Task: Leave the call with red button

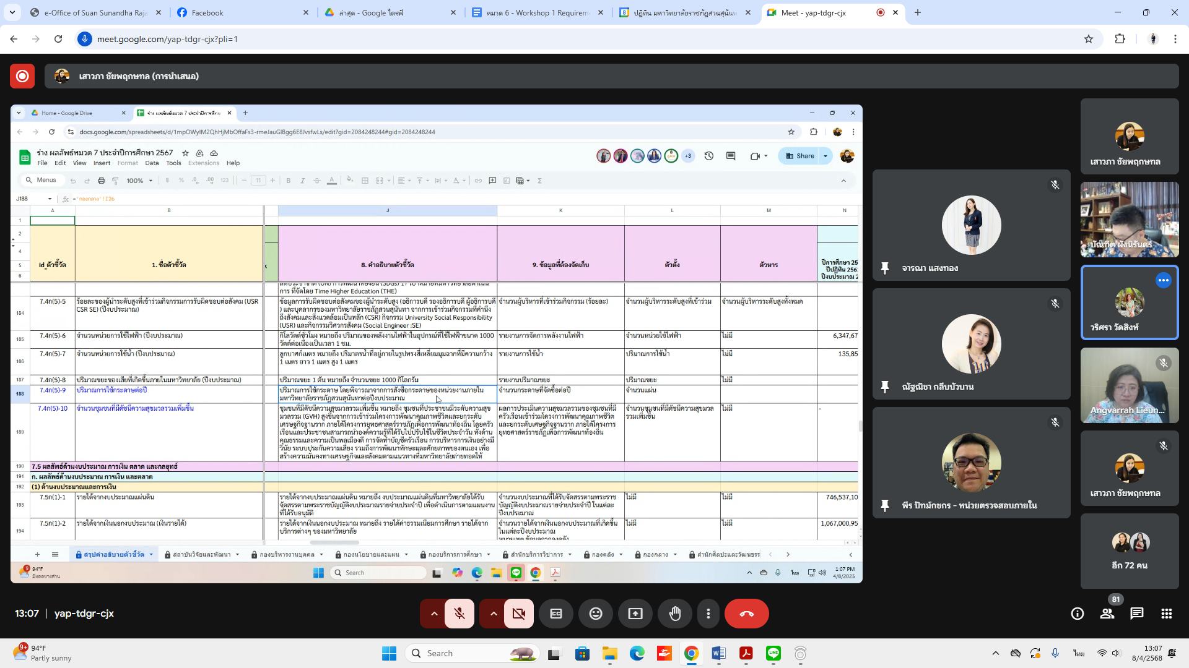Action: click(746, 614)
